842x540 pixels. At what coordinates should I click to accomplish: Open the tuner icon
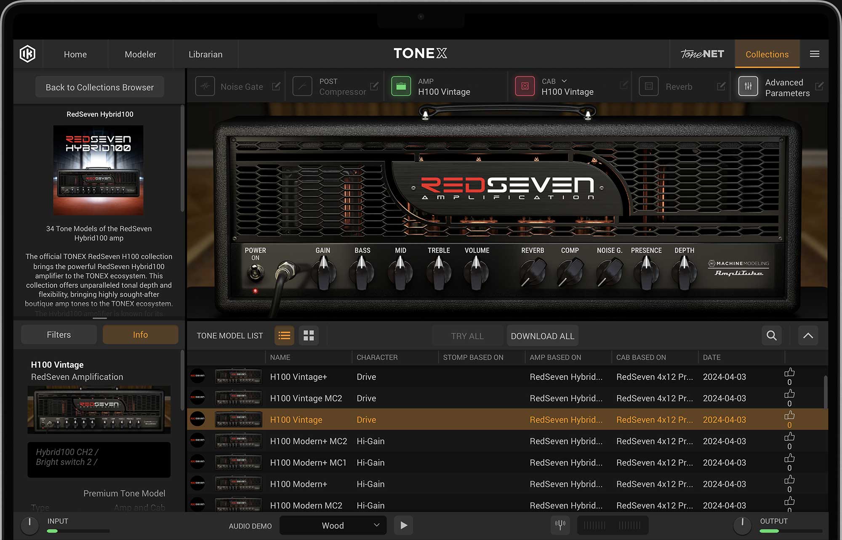(x=560, y=525)
